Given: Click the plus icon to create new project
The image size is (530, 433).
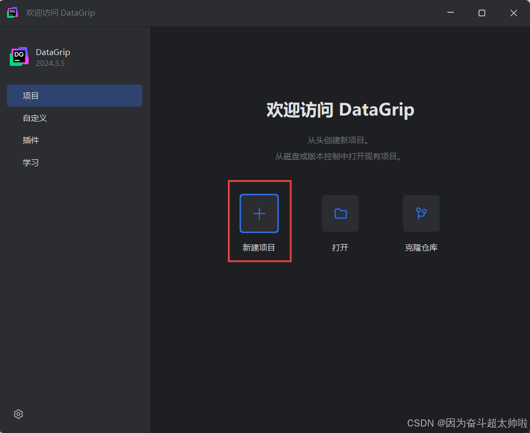Looking at the screenshot, I should pyautogui.click(x=259, y=213).
